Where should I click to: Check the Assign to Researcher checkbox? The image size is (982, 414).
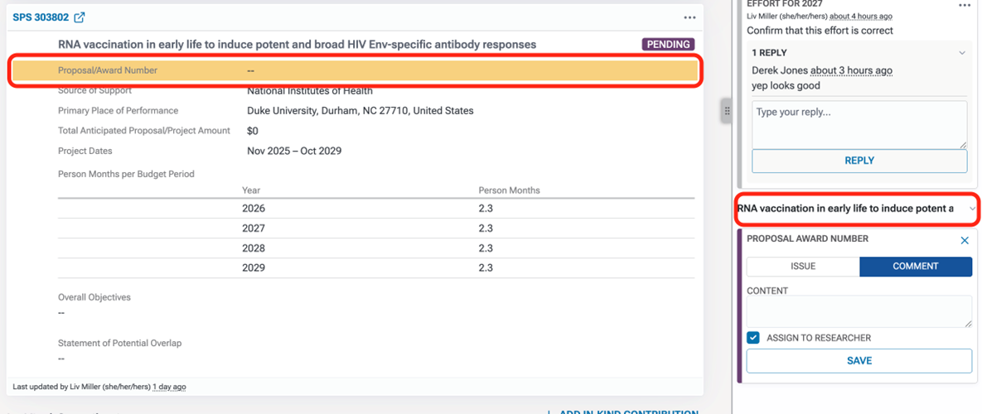[753, 338]
